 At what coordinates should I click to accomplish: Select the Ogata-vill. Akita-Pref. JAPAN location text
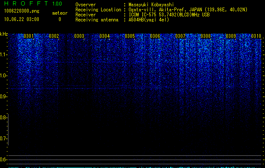click(188, 10)
